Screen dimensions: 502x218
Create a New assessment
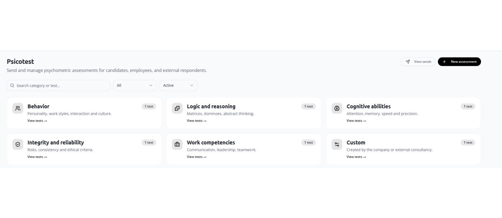pos(459,62)
